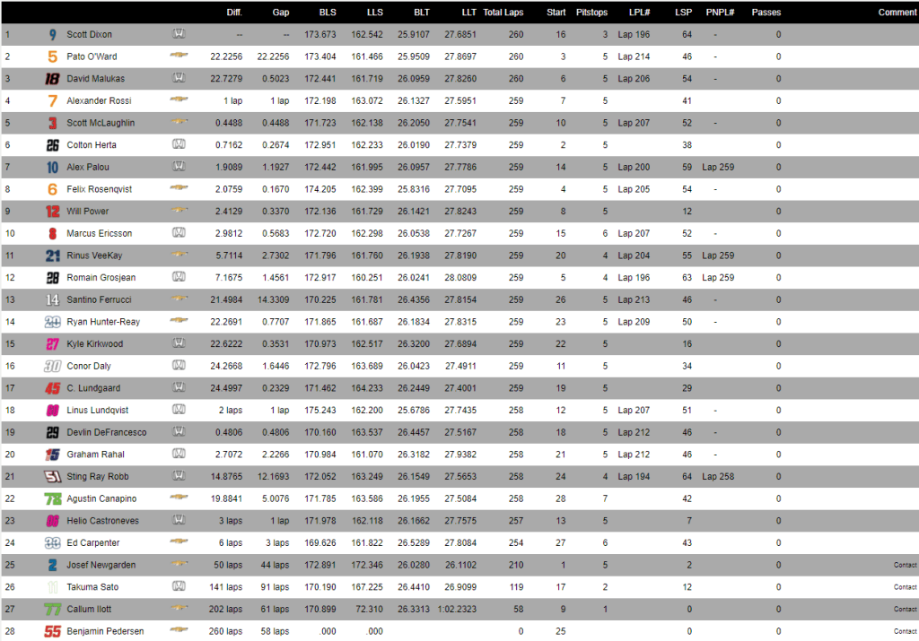
Task: Click Gap value 14.3309 for Santino Ferrucci
Action: tap(273, 299)
